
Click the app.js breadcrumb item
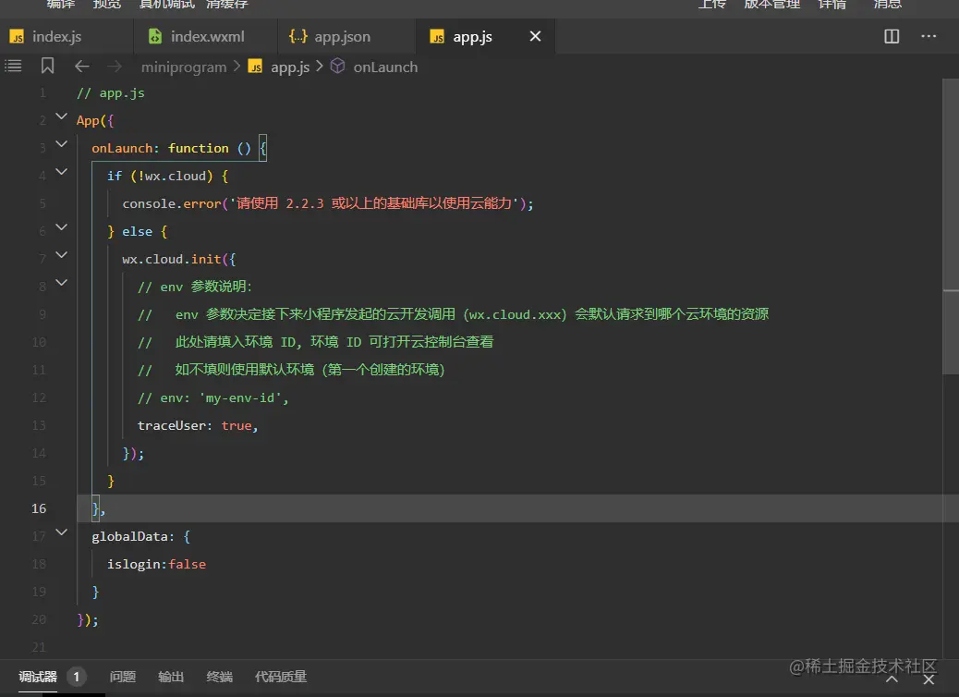pyautogui.click(x=290, y=67)
